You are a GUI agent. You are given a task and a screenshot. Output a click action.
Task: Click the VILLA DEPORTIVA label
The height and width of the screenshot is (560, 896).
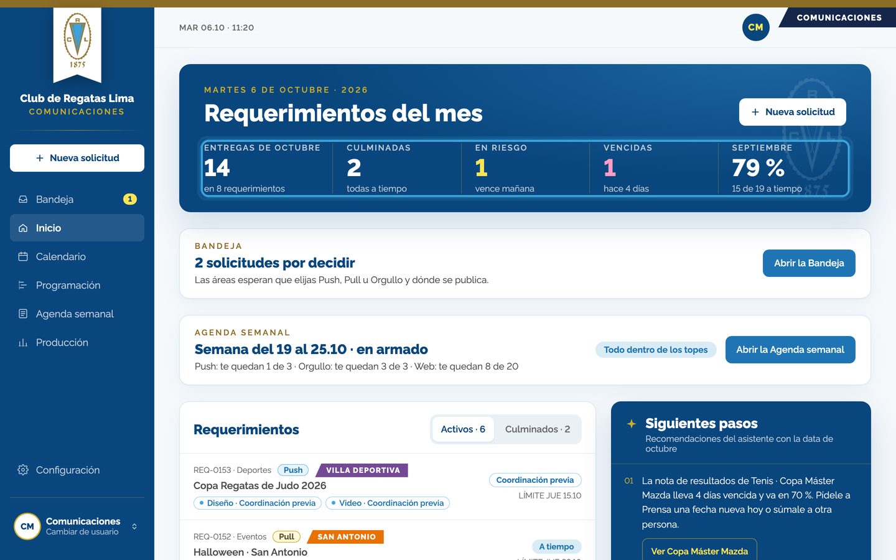[x=363, y=470]
